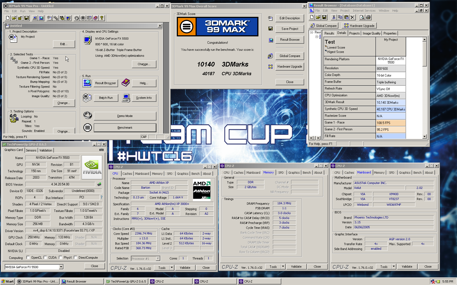
Task: Click Save floppy icon in 3DMark toolbar
Action: [26, 18]
